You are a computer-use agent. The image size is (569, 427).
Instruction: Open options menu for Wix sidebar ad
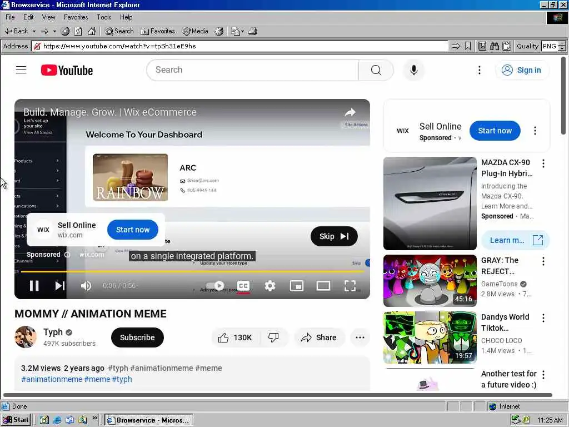point(535,131)
